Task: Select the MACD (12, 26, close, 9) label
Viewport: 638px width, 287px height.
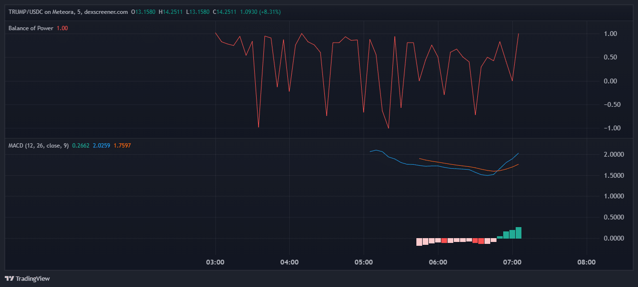Action: [x=38, y=145]
